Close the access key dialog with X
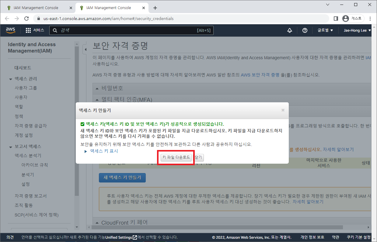 point(283,110)
